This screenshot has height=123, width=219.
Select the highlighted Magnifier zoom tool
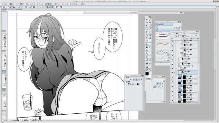click(150, 35)
